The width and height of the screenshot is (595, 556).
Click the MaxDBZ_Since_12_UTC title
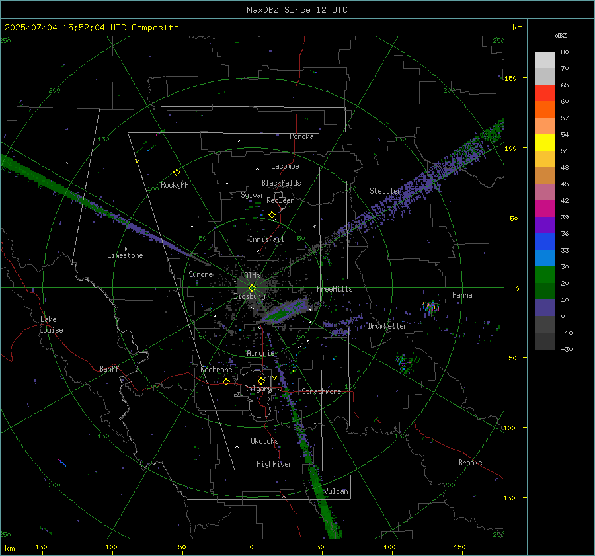(x=297, y=10)
